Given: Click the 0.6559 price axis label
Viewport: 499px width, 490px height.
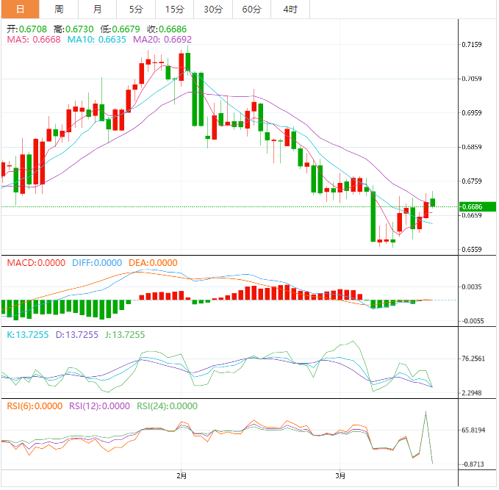Looking at the screenshot, I should (x=472, y=250).
